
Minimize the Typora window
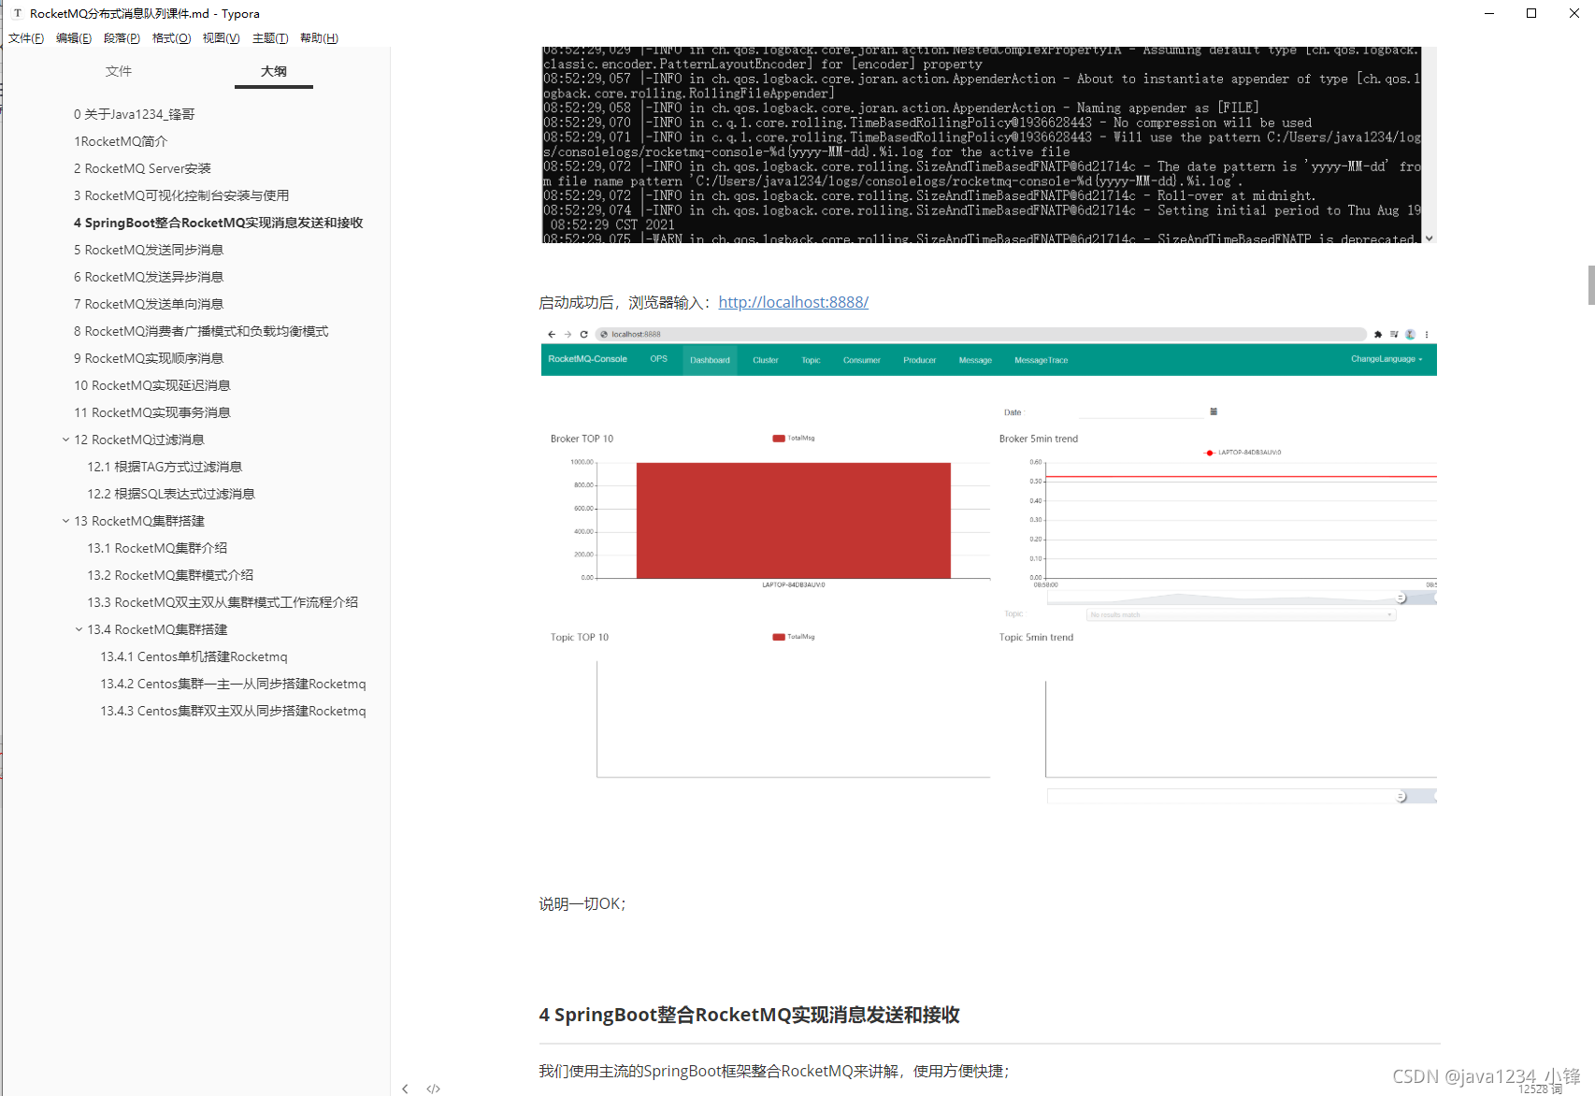pos(1489,13)
